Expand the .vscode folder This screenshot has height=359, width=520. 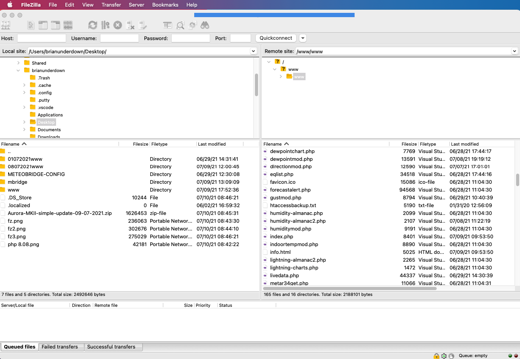24,107
